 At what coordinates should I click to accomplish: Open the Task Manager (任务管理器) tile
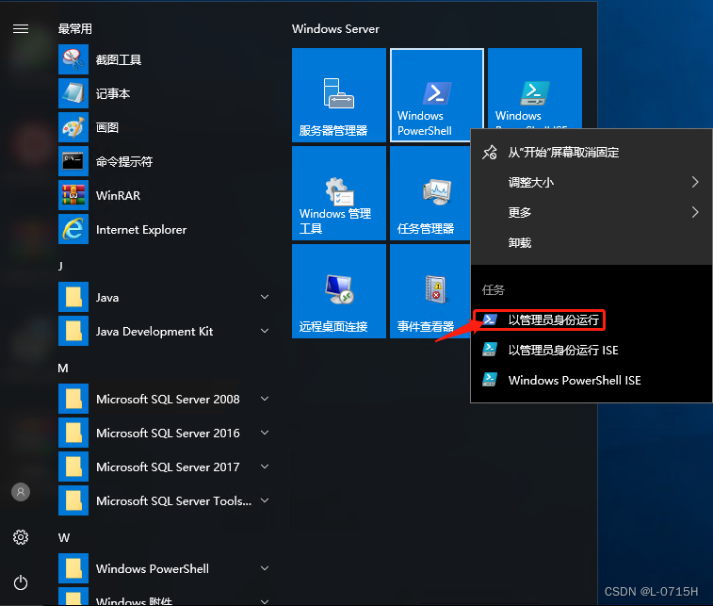coord(430,193)
